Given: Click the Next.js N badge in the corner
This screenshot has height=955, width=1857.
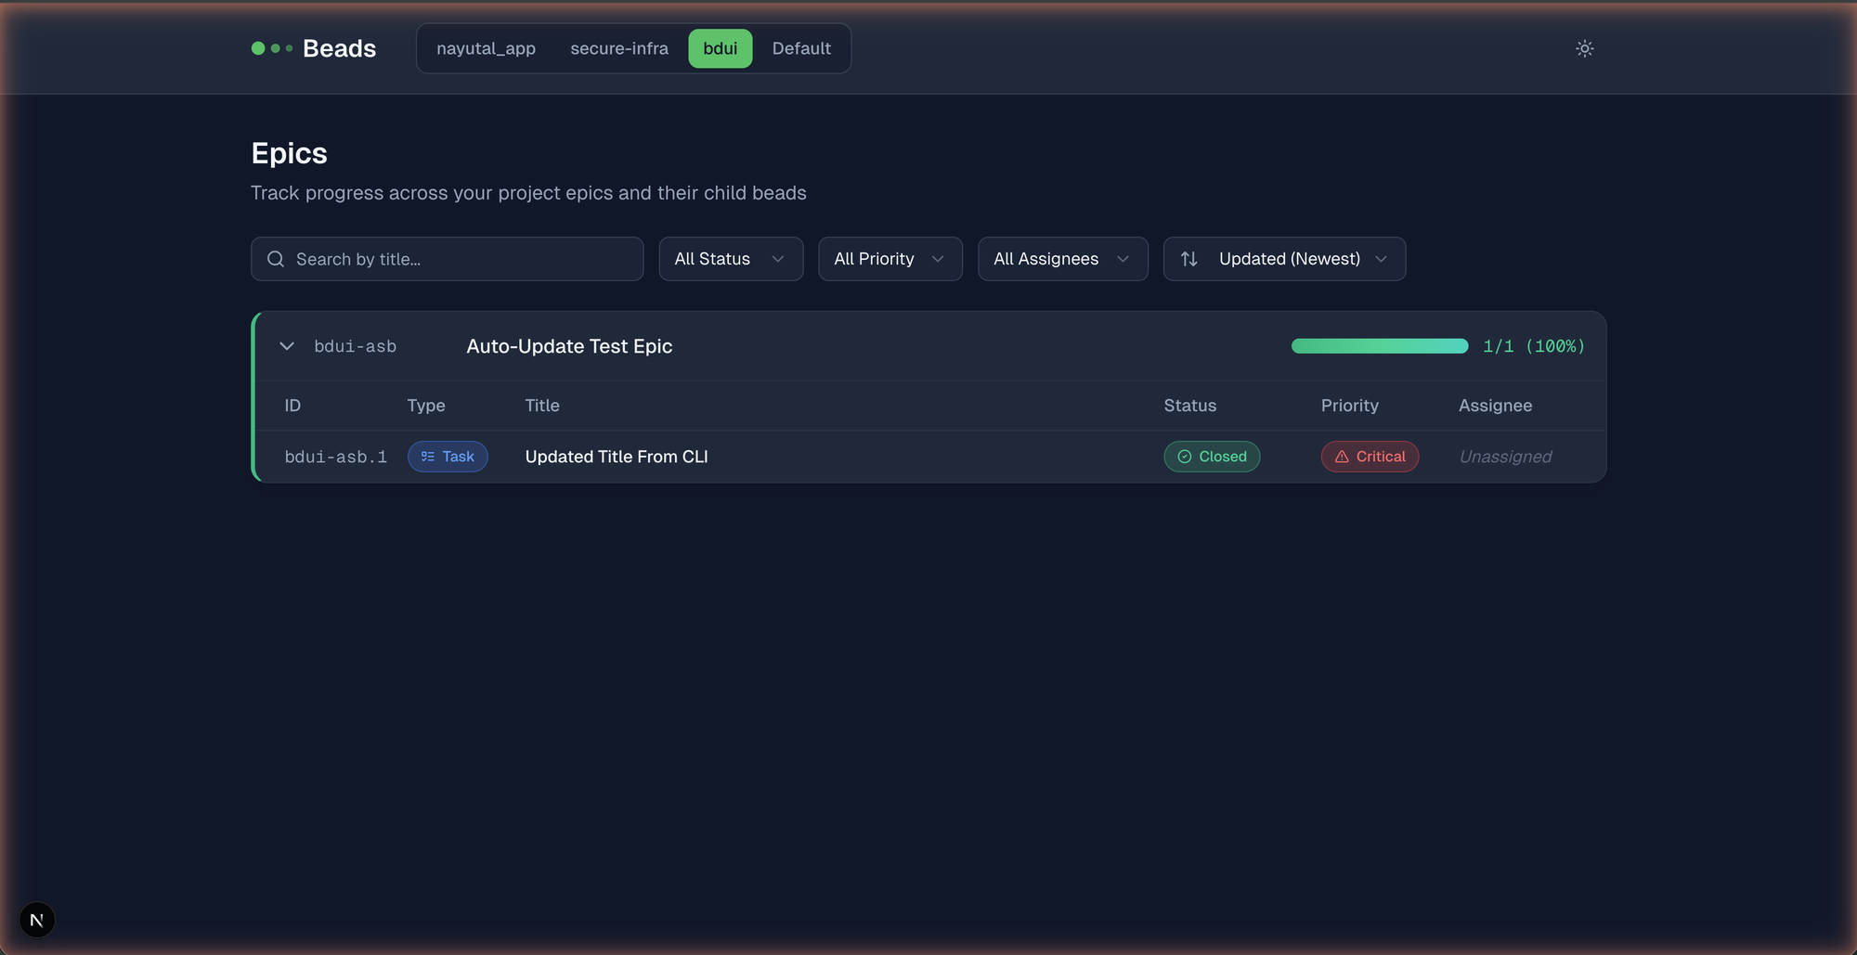Looking at the screenshot, I should point(37,919).
